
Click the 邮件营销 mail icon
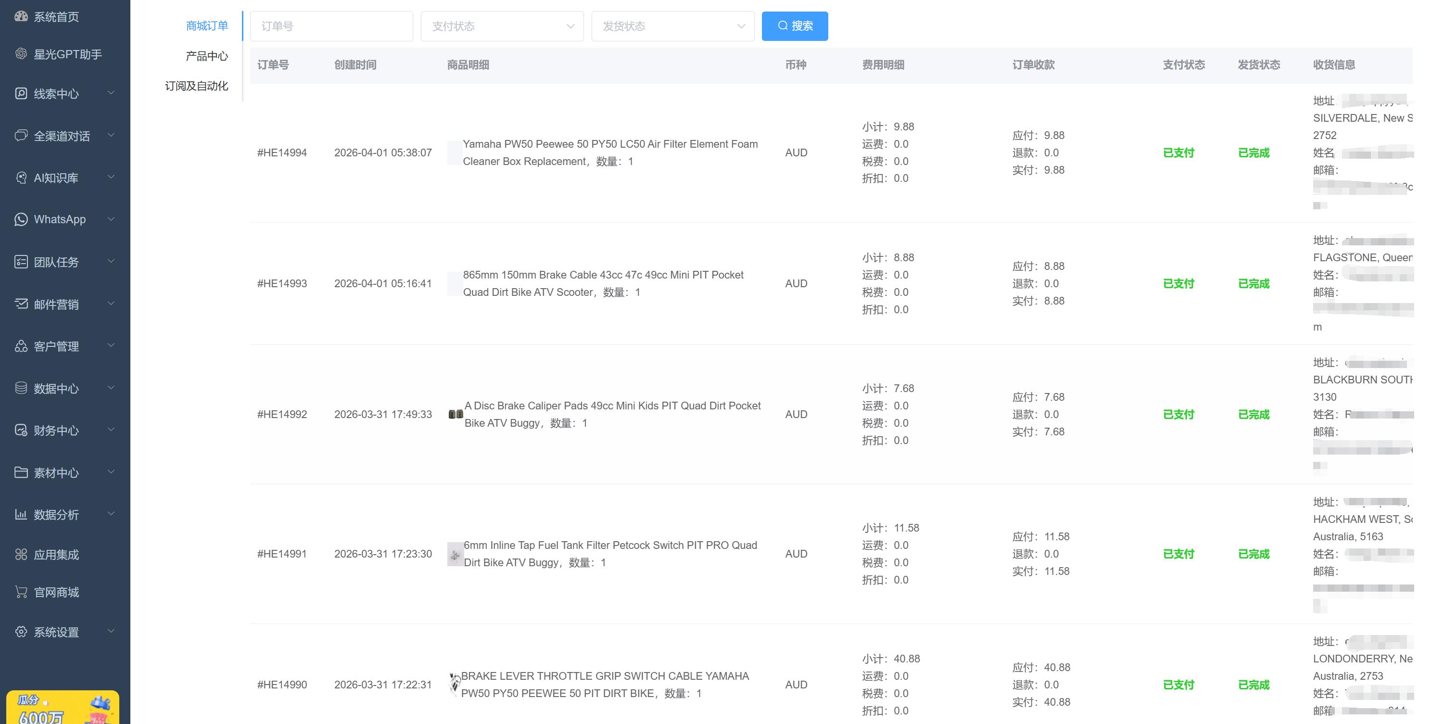[21, 304]
